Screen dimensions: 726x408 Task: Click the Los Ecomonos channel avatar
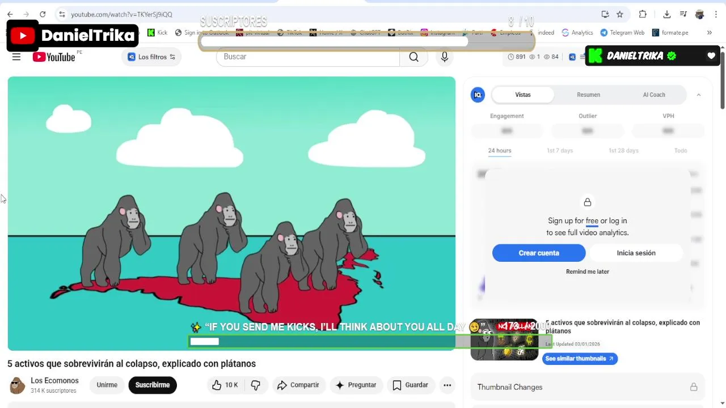[17, 385]
